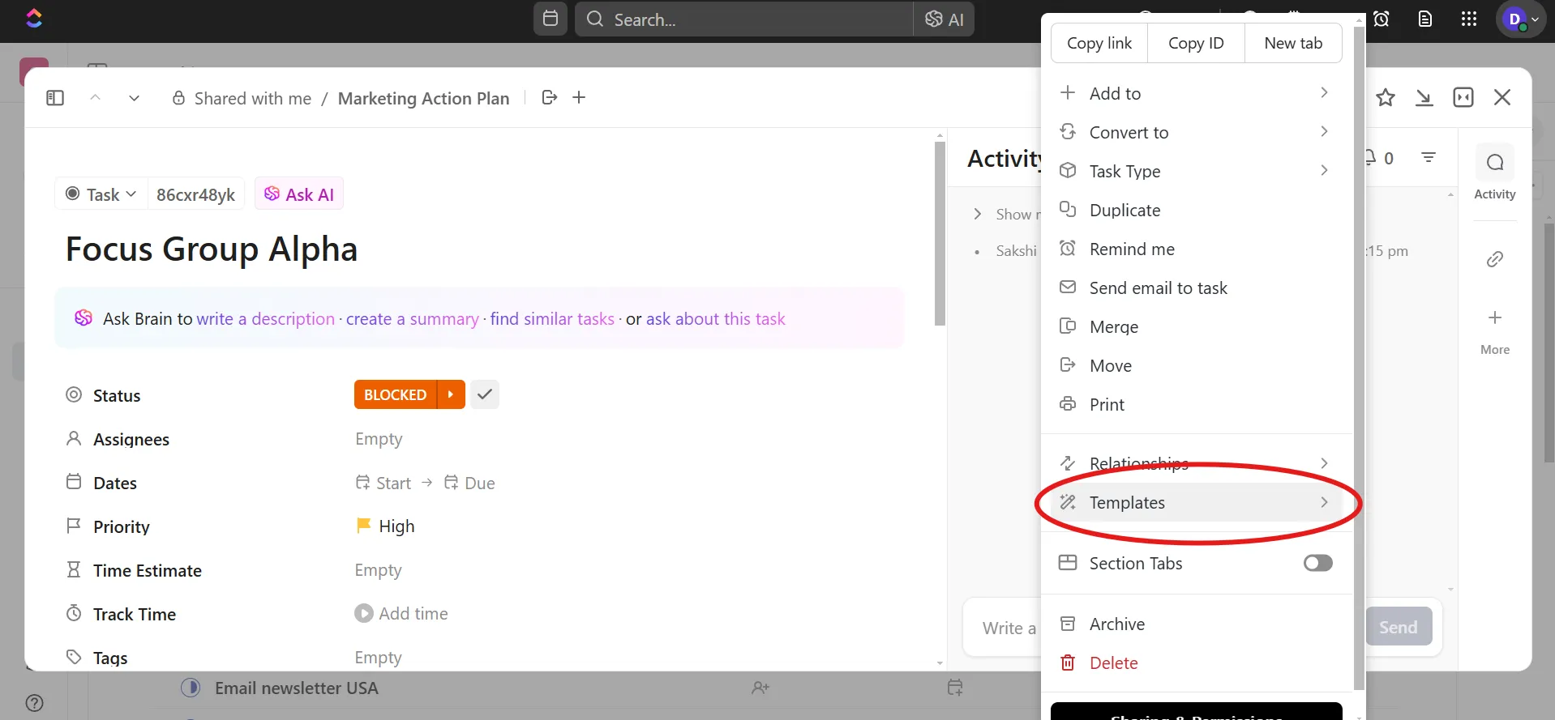Viewport: 1555px width, 720px height.
Task: Click the 'write a description' link
Action: [266, 319]
